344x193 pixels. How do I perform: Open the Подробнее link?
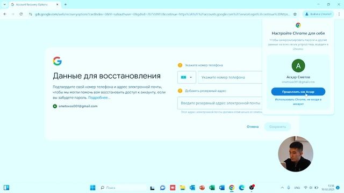click(99, 98)
